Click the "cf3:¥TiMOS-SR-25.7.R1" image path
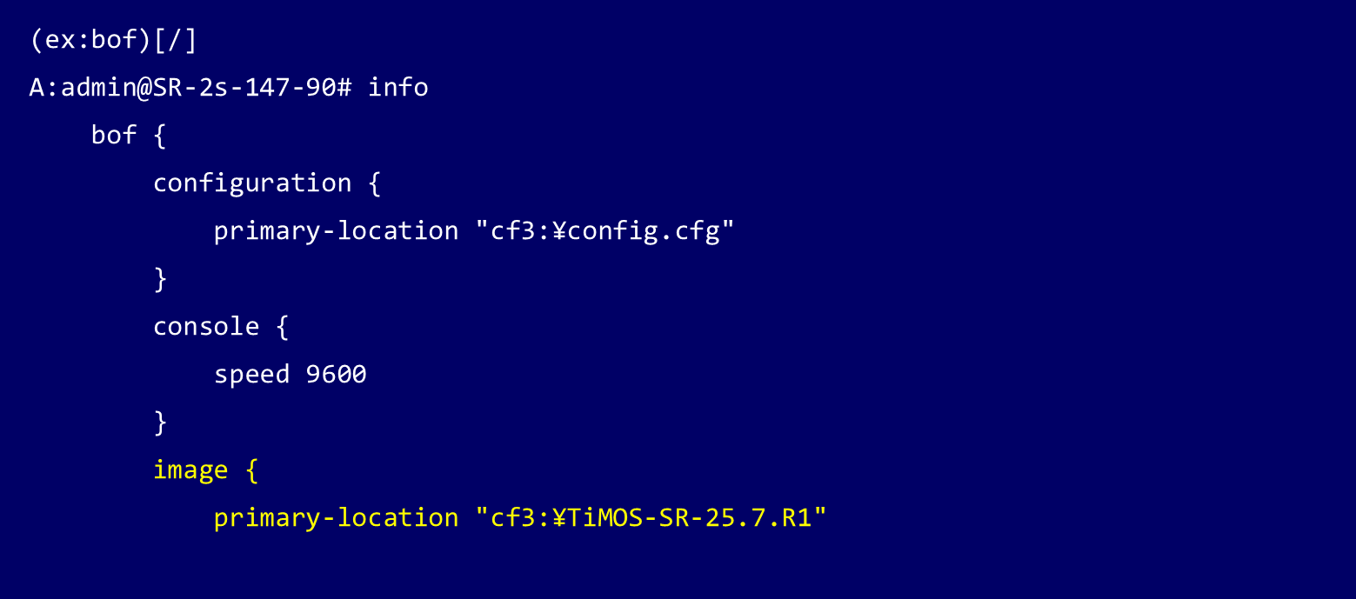The width and height of the screenshot is (1356, 599). click(650, 518)
